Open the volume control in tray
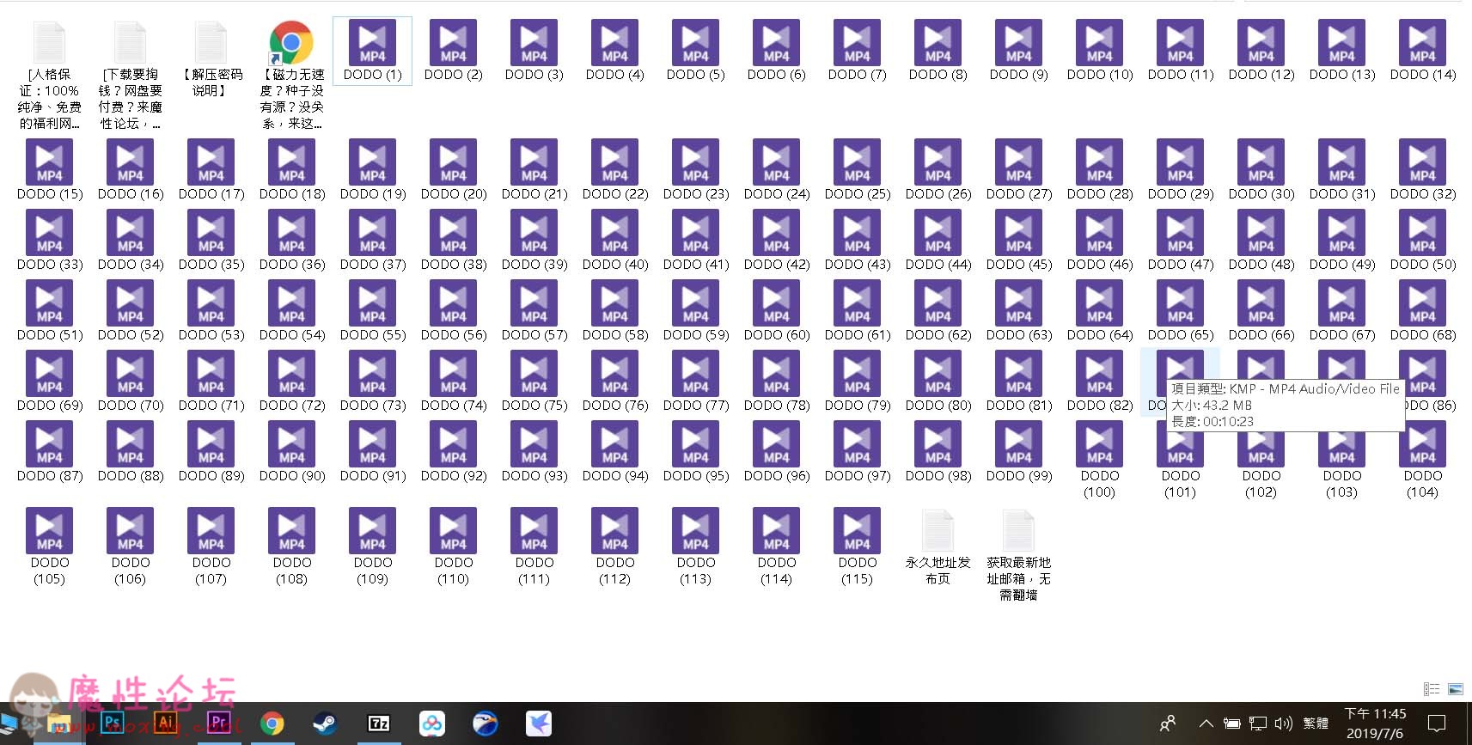1472x745 pixels. point(1284,724)
